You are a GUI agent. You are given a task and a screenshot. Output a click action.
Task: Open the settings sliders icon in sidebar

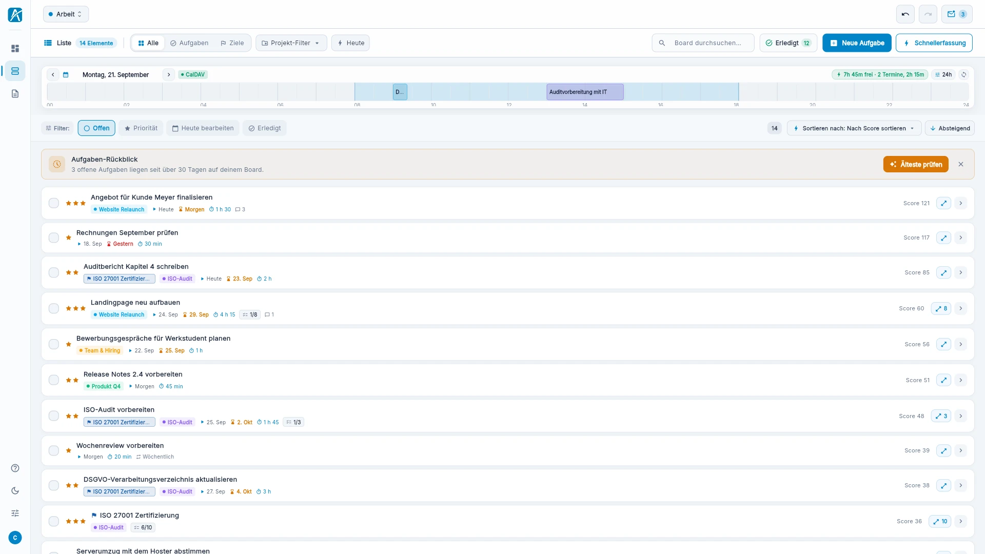(x=15, y=513)
